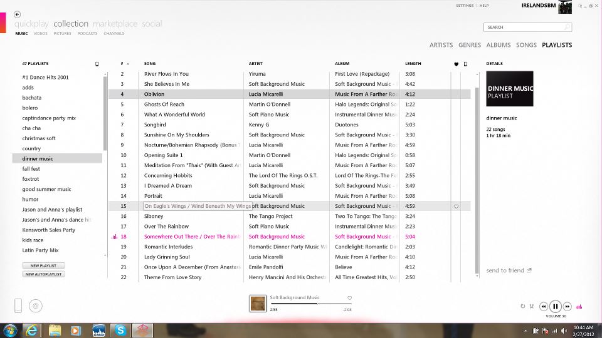
Task: Select the bachata playlist
Action: [32, 98]
